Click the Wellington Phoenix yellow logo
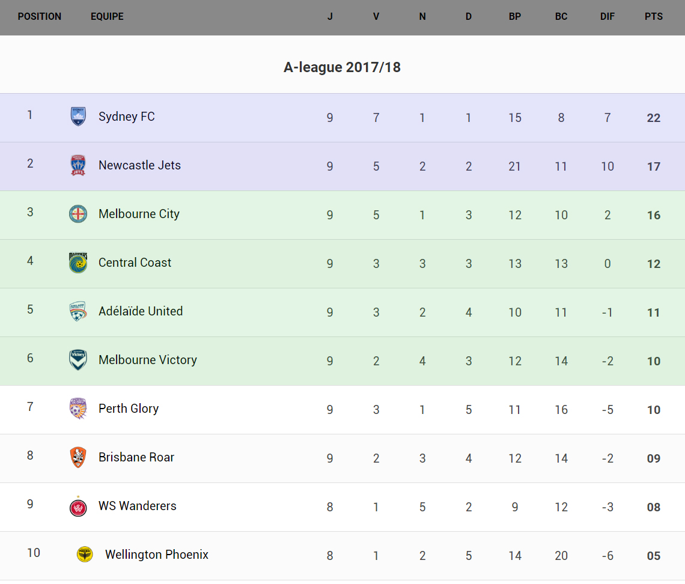 [85, 555]
